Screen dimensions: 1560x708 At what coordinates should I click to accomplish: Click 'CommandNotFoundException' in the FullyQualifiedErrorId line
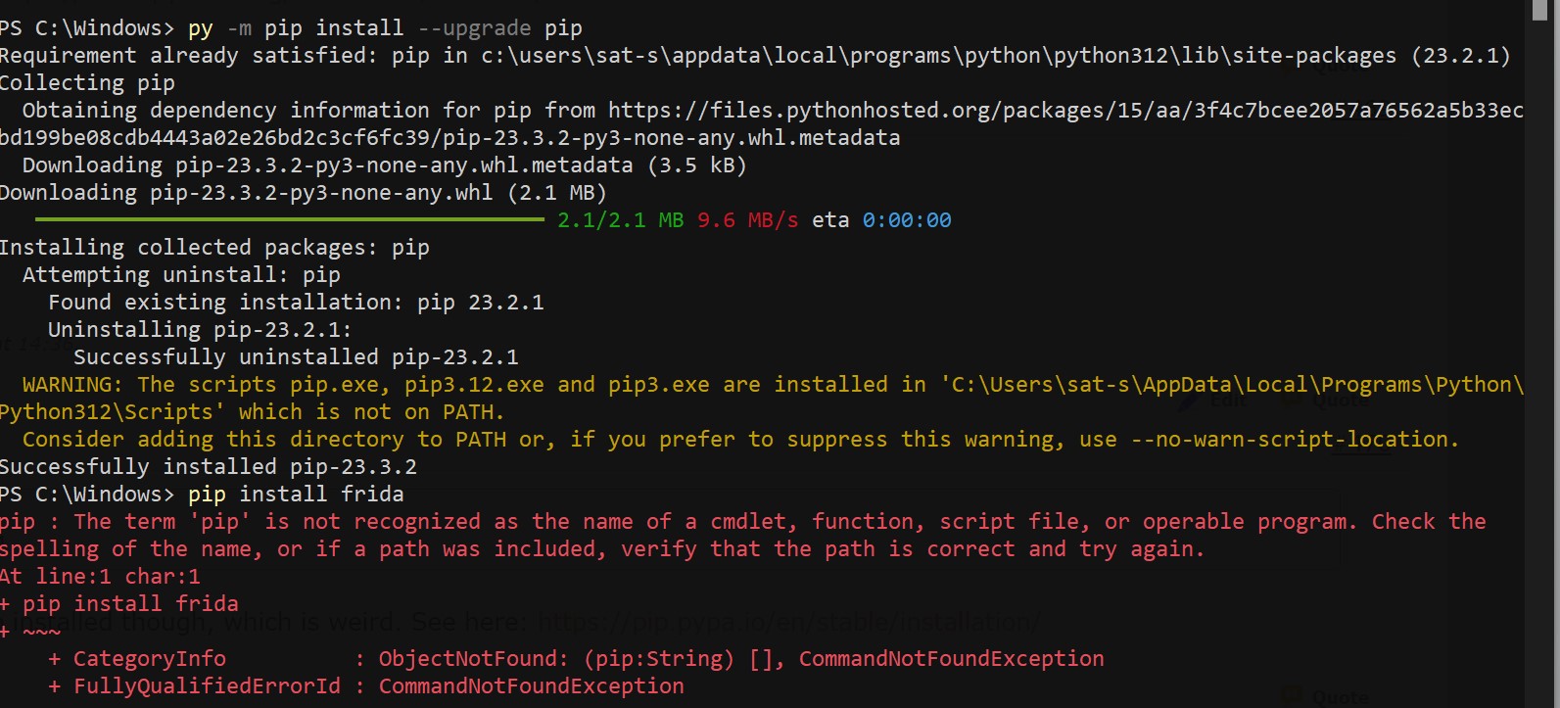tap(531, 686)
